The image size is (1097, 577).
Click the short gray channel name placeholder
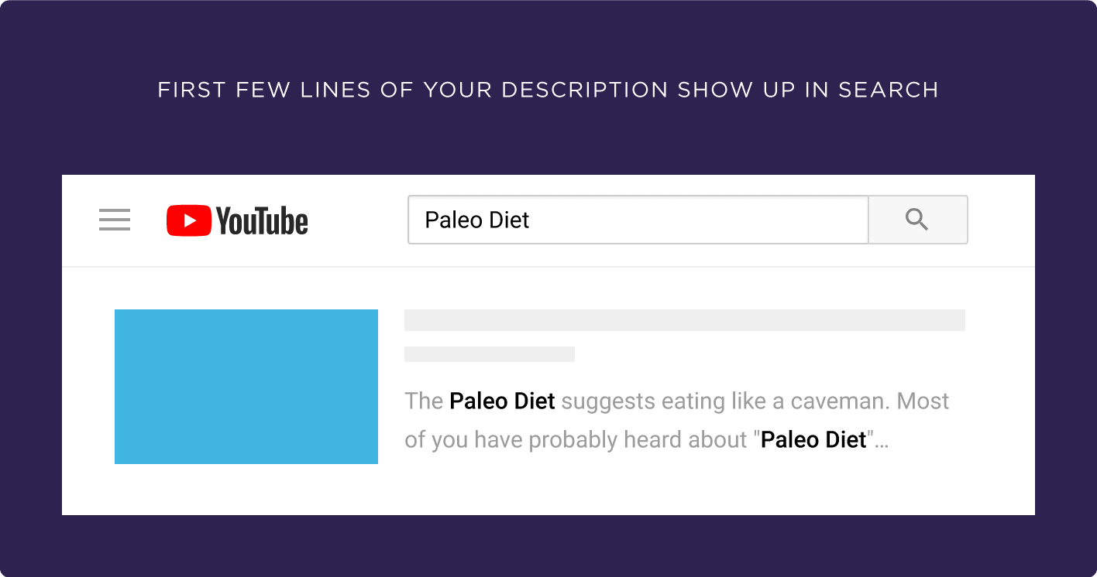click(x=490, y=354)
